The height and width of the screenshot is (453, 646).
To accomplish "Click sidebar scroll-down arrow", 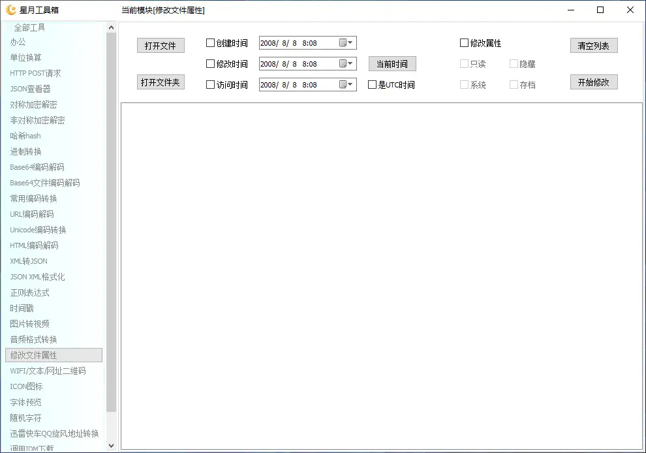I will (111, 446).
